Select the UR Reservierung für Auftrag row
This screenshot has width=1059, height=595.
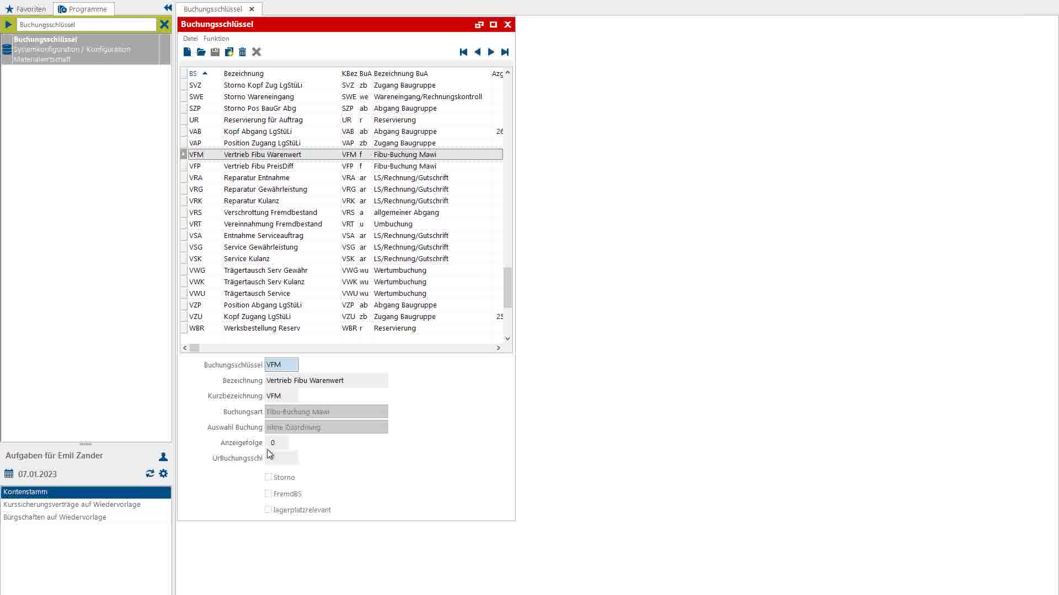(x=345, y=120)
